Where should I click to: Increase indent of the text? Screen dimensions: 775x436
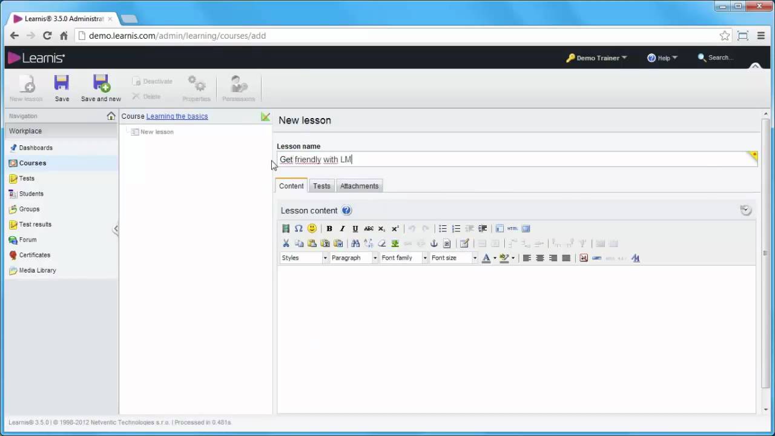[x=483, y=228]
